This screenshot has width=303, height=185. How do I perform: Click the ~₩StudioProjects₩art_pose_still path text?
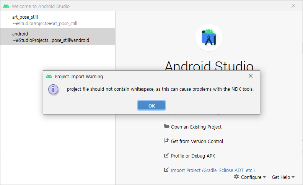tap(45, 24)
